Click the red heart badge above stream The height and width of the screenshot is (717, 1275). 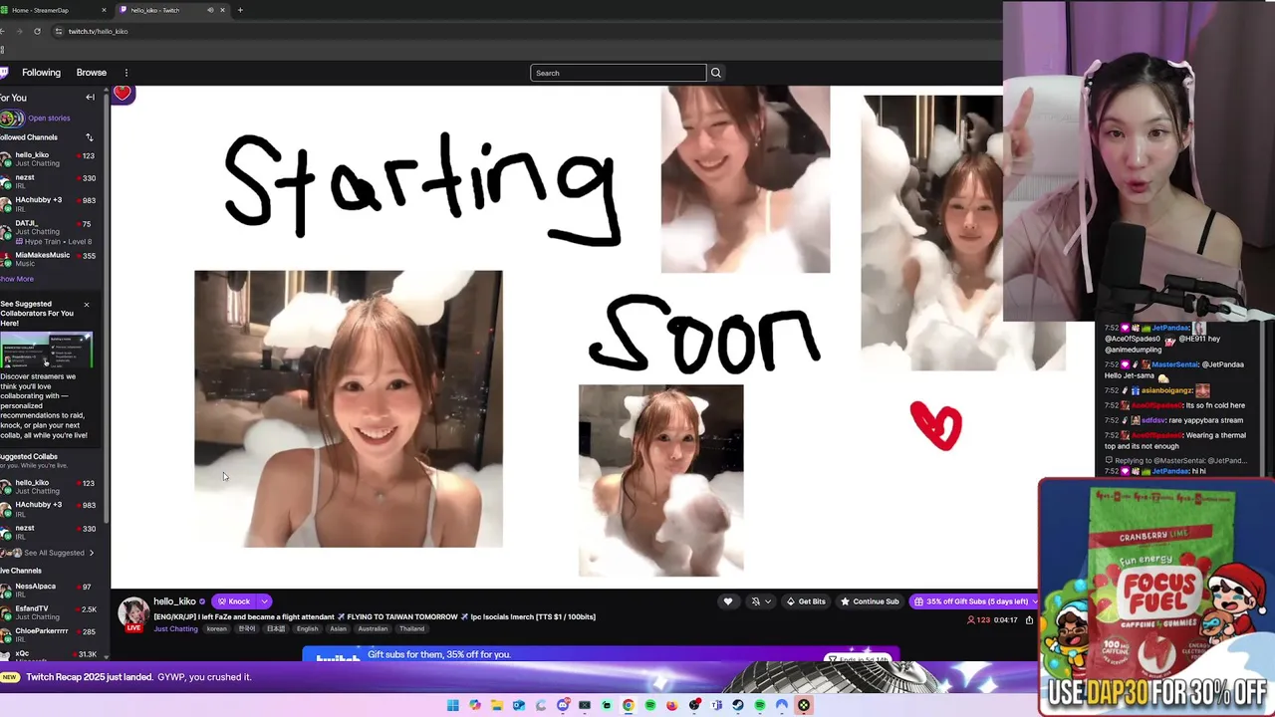pyautogui.click(x=122, y=94)
